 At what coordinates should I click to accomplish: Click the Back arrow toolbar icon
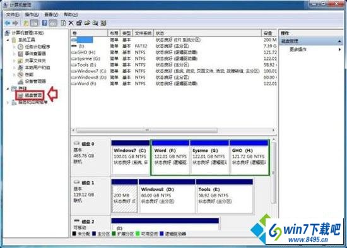(x=8, y=23)
